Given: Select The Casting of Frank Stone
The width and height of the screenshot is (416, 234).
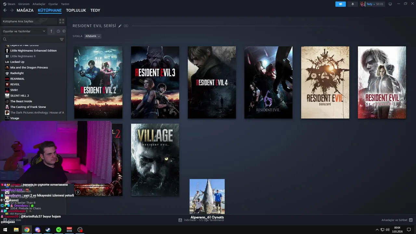Looking at the screenshot, I should click(28, 107).
